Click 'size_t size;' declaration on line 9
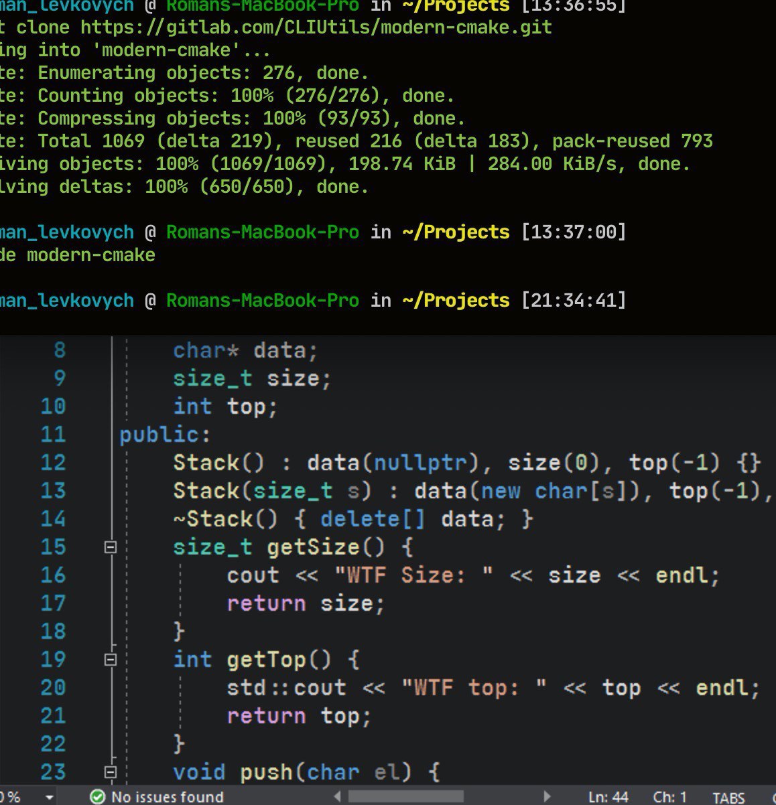This screenshot has height=805, width=776. [252, 378]
